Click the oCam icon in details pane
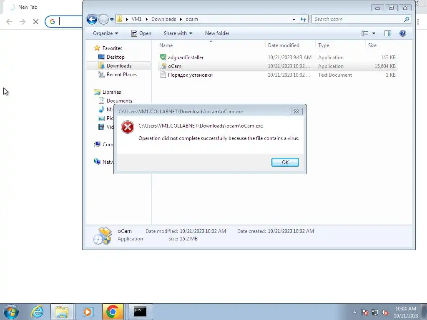The height and width of the screenshot is (320, 427). pos(103,236)
